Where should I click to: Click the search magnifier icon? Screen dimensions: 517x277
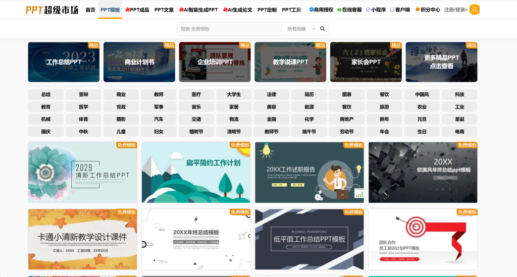point(322,29)
